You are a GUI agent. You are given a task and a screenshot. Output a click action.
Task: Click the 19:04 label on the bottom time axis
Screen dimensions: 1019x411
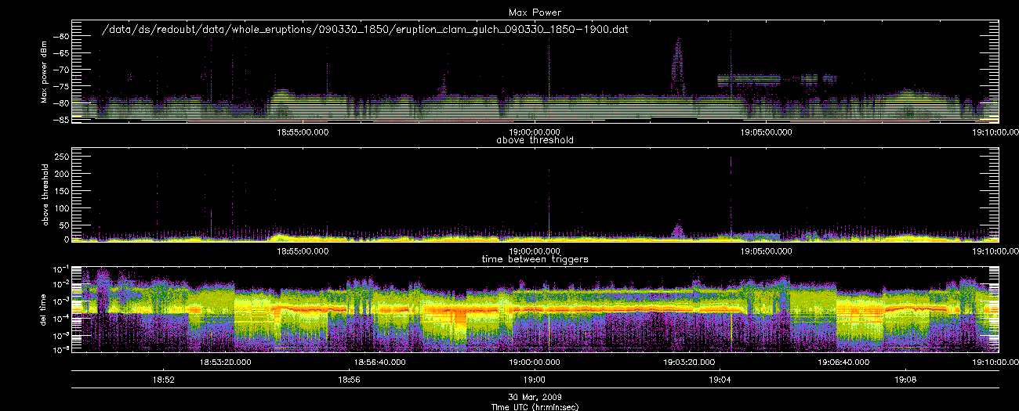click(720, 380)
